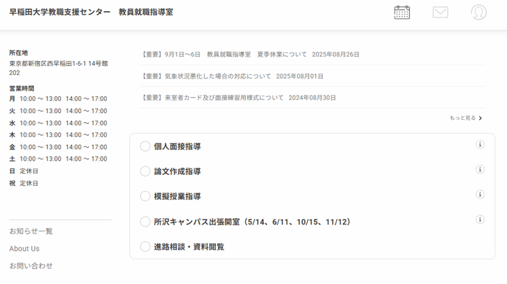Select the 論文作成指導 radio button

145,171
